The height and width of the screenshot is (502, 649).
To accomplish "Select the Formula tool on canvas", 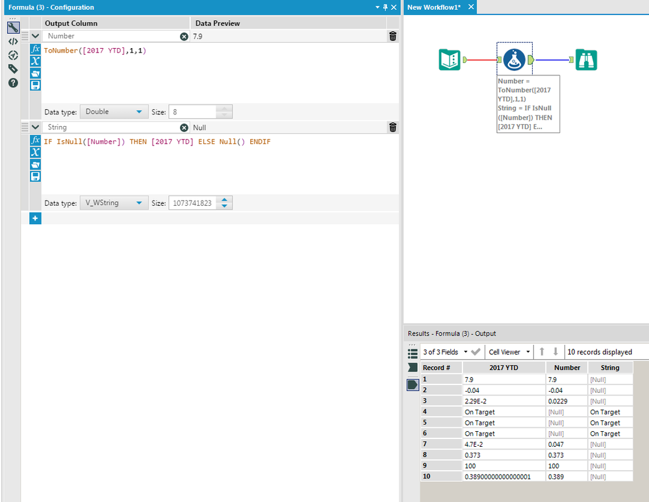I will click(514, 59).
